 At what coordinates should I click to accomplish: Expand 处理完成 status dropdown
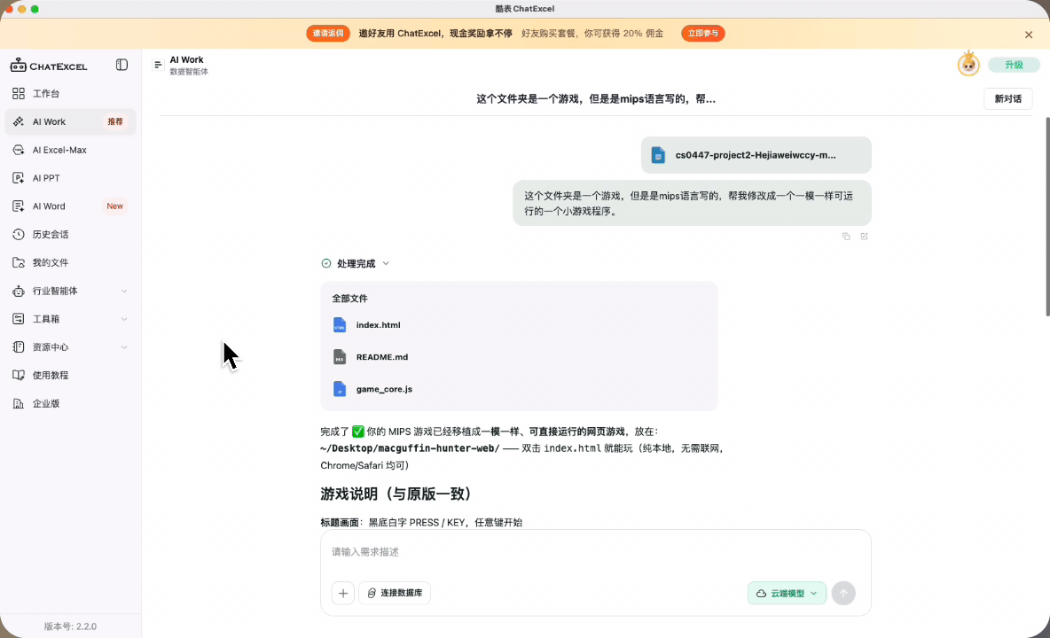386,263
